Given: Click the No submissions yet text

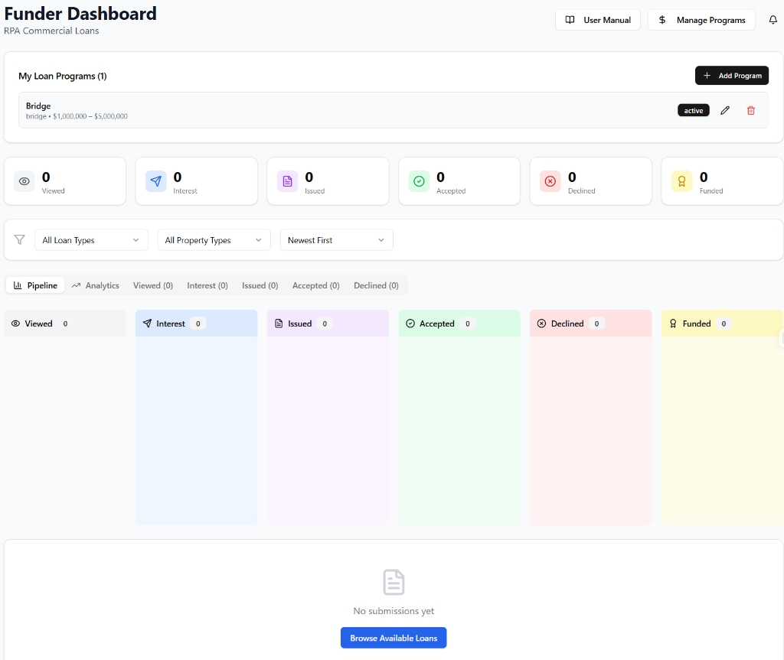Looking at the screenshot, I should (394, 611).
